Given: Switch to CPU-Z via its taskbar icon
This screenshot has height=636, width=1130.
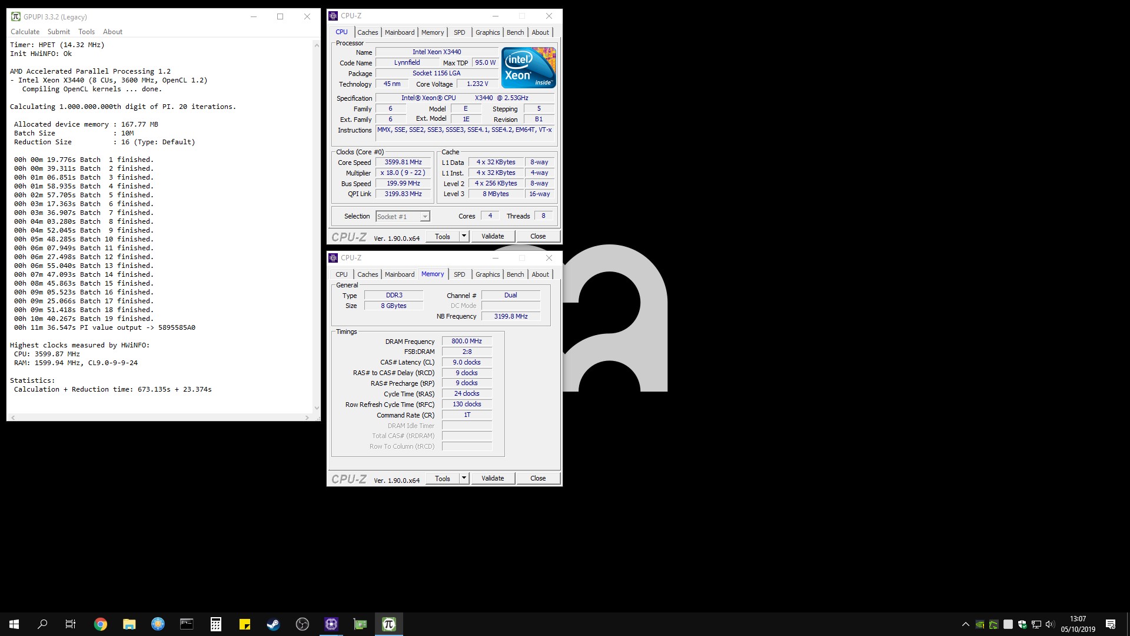Looking at the screenshot, I should [331, 624].
